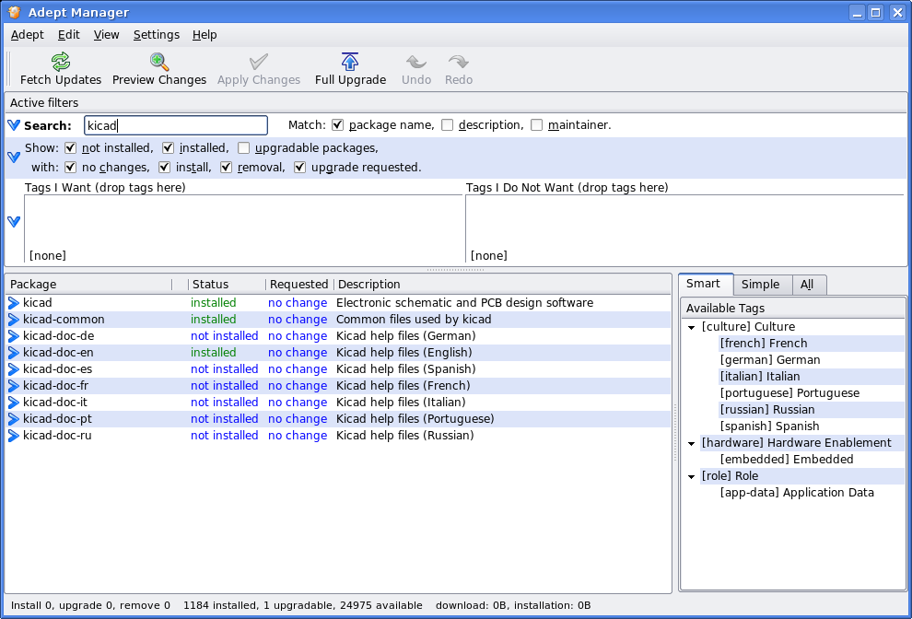Screen dimensions: 912x619
Task: Collapse the Culture tag category
Action: point(692,327)
